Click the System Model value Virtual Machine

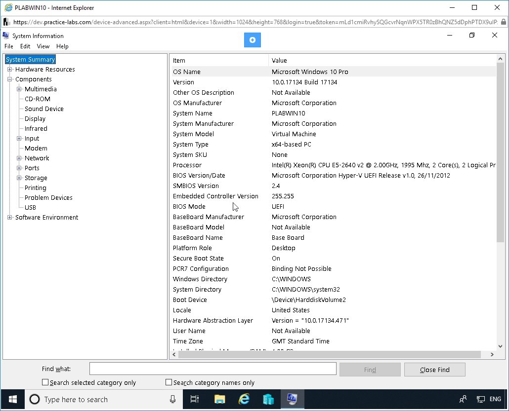294,134
